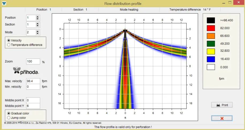Screen dimensions: 245x130
Task: Click the Zoom percentage field
Action: pyautogui.click(x=33, y=61)
